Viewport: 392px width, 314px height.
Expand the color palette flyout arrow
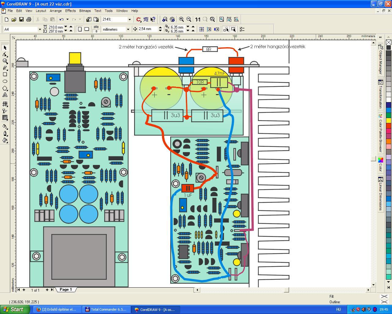(389, 287)
